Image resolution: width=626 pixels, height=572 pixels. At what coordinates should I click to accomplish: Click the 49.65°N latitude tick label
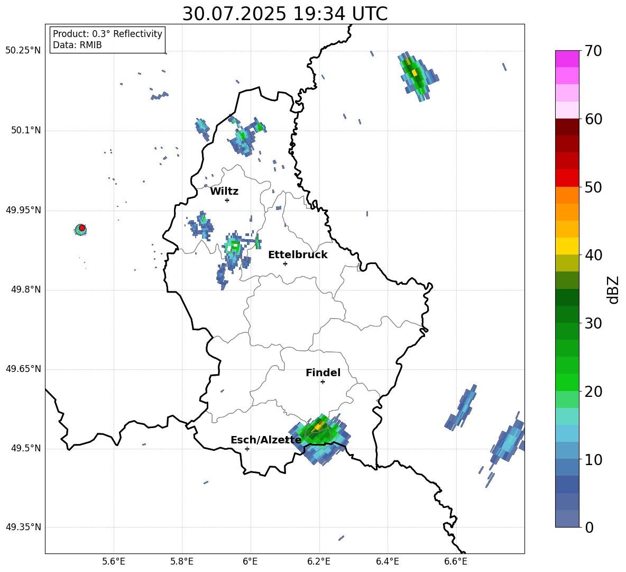[x=23, y=368]
